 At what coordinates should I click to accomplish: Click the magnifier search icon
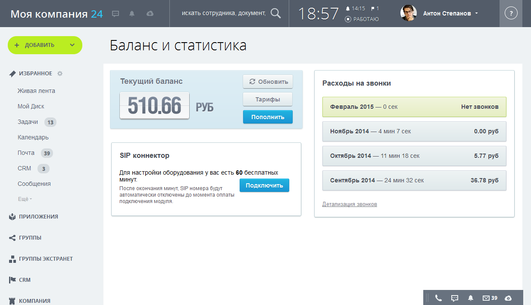275,13
